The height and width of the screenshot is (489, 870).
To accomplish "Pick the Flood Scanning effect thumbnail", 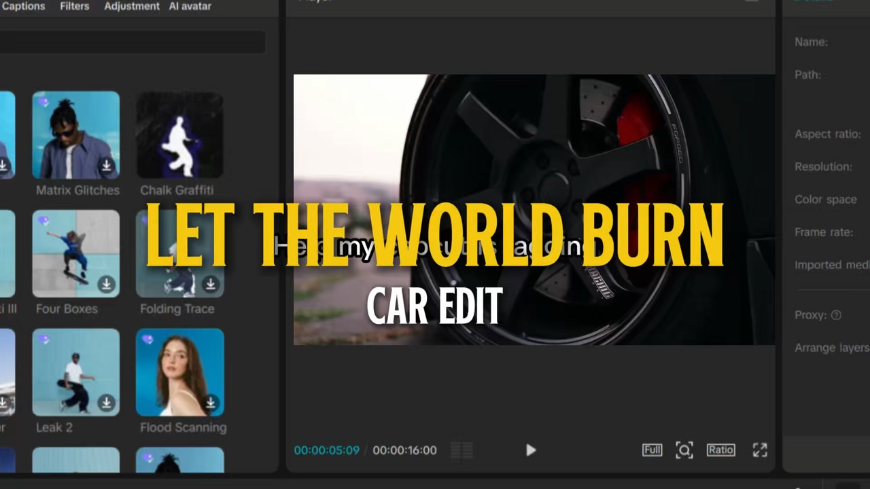I will coord(179,372).
